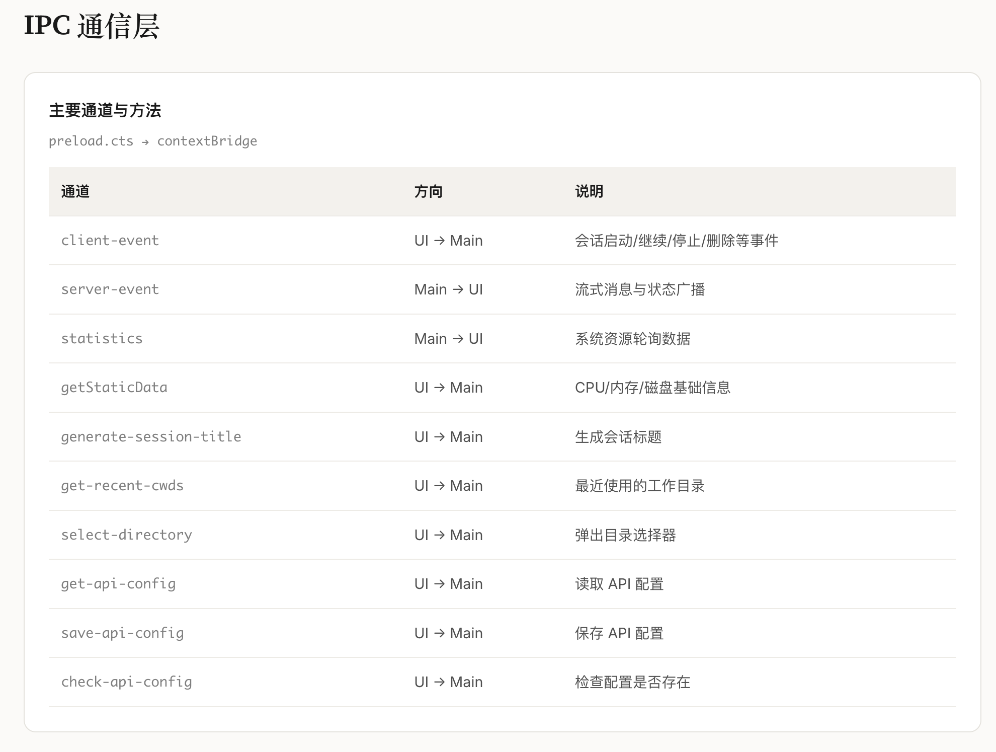Select the server-event channel cell
This screenshot has width=996, height=752.
click(x=110, y=289)
